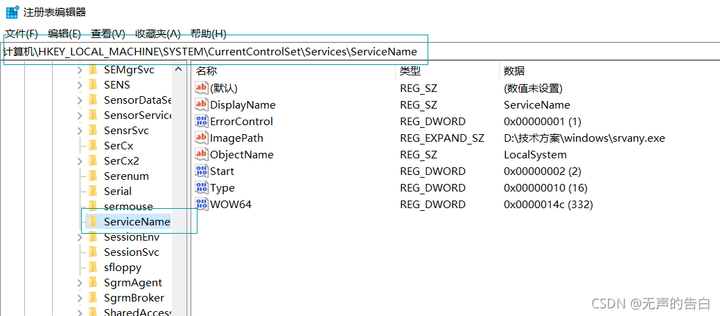
Task: Select the sermouse folder icon
Action: click(94, 207)
